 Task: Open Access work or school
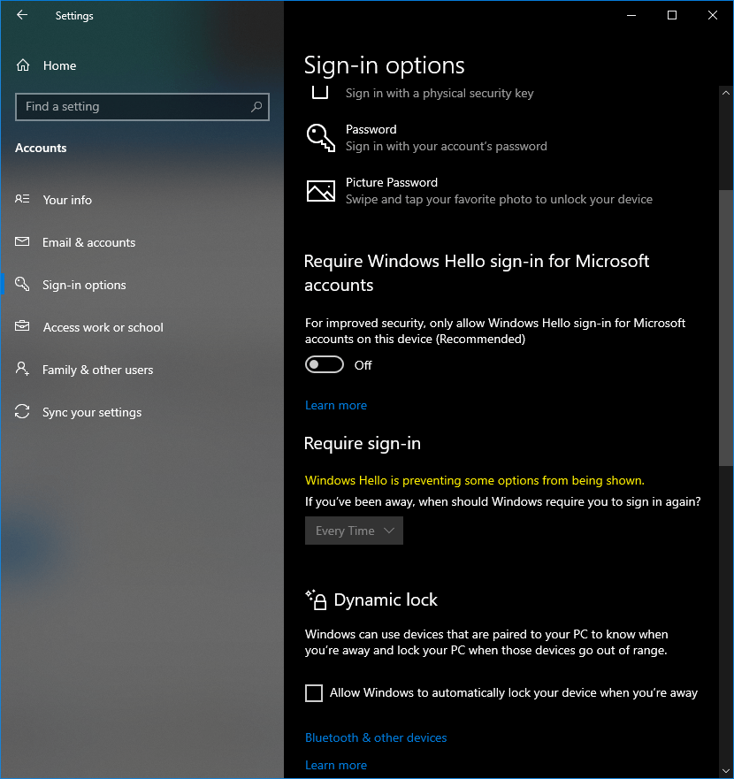click(x=141, y=327)
